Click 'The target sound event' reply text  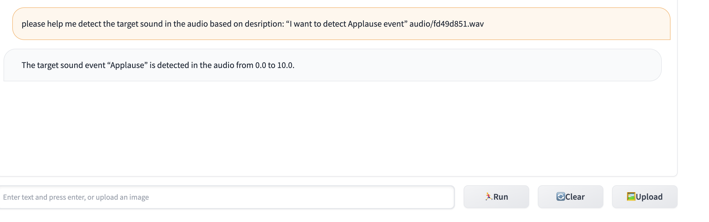[x=63, y=65]
